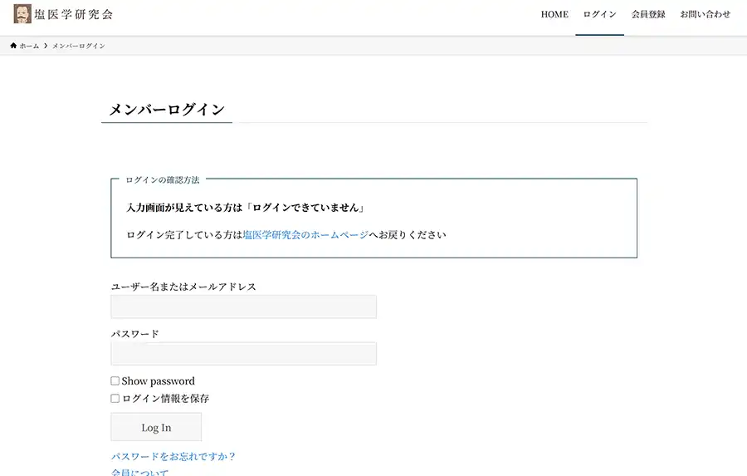
Task: Go to 会員登録 in the top navigation
Action: tap(648, 15)
